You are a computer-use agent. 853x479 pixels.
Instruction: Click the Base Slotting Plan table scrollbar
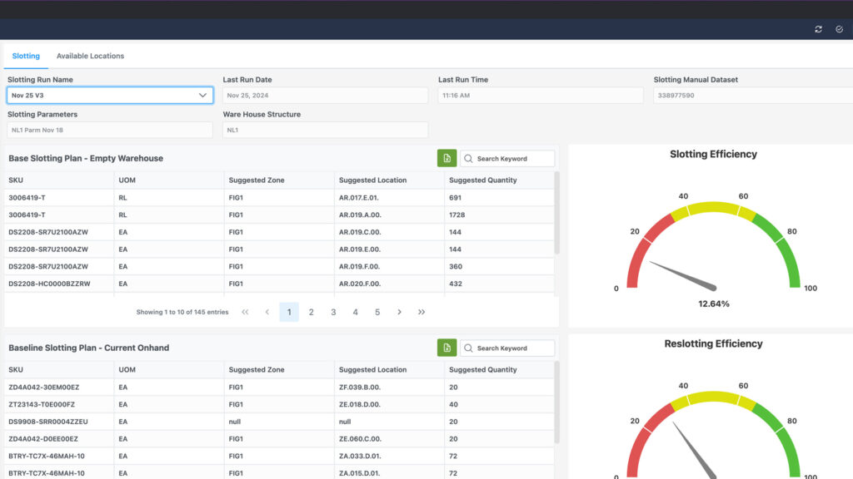point(556,215)
